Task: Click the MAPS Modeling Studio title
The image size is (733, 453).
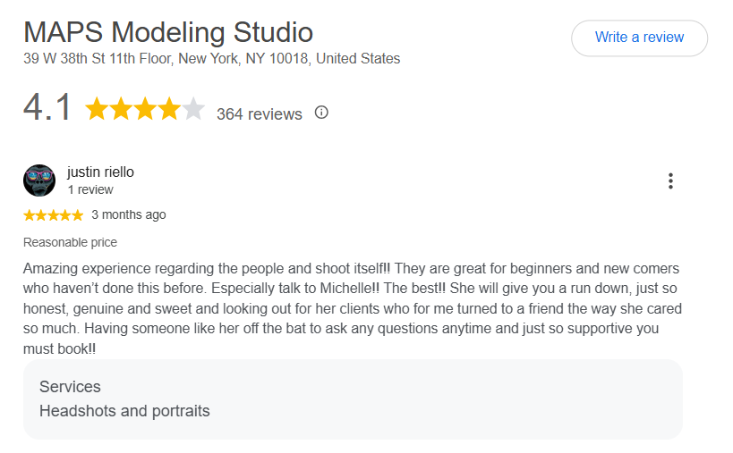Action: [168, 32]
